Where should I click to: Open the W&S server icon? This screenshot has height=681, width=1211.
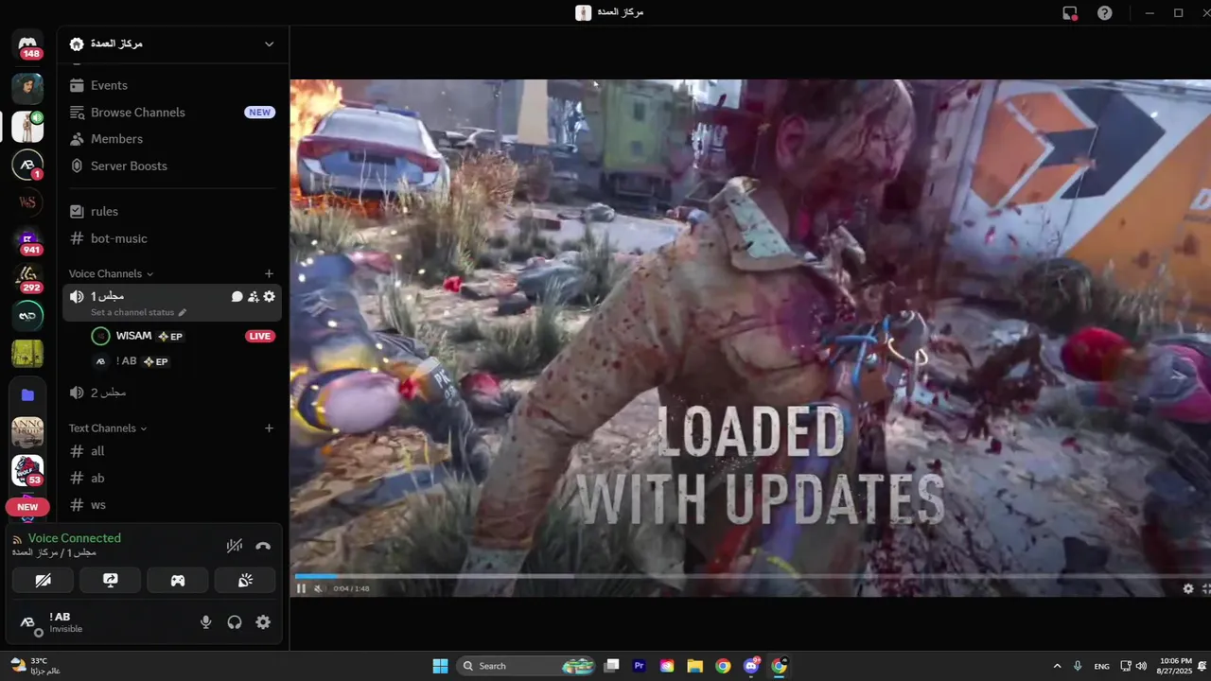pyautogui.click(x=27, y=201)
